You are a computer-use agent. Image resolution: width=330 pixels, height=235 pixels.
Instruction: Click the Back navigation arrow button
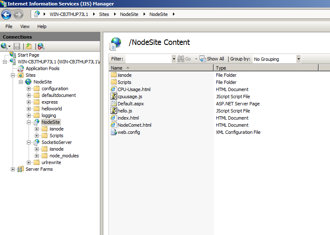pos(6,15)
